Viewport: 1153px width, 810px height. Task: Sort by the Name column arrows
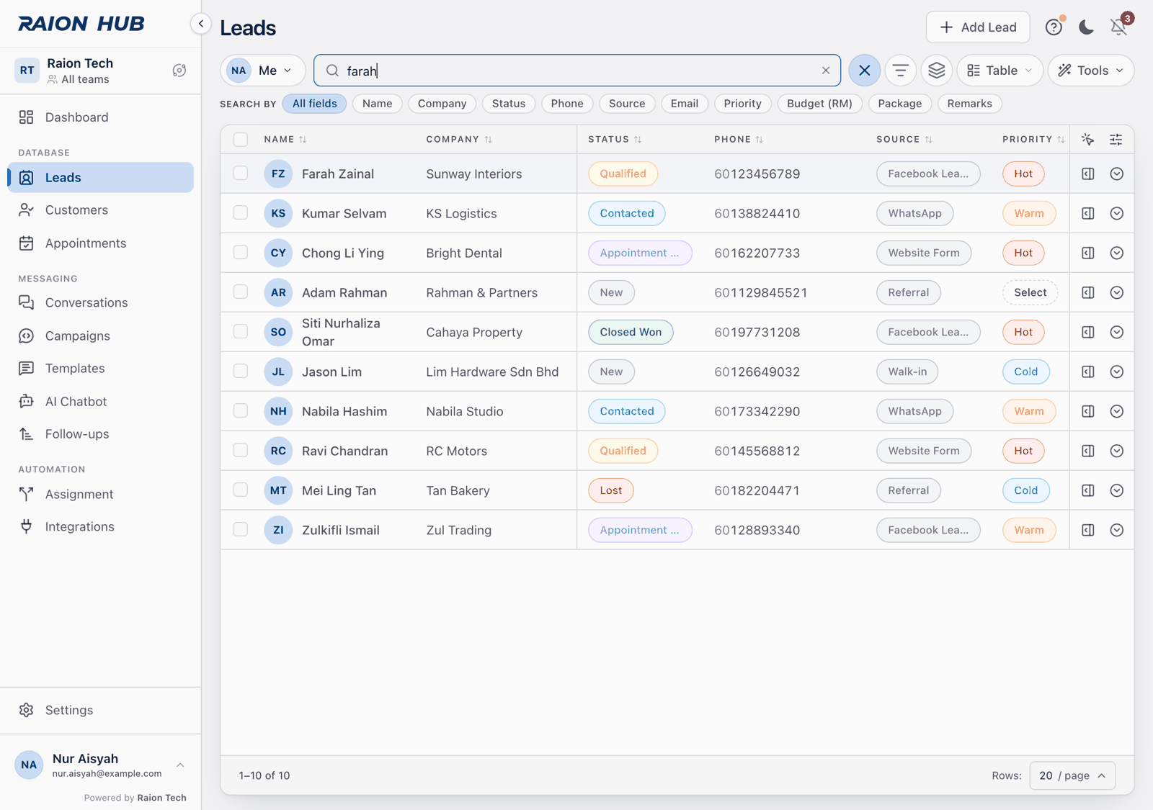pyautogui.click(x=303, y=140)
